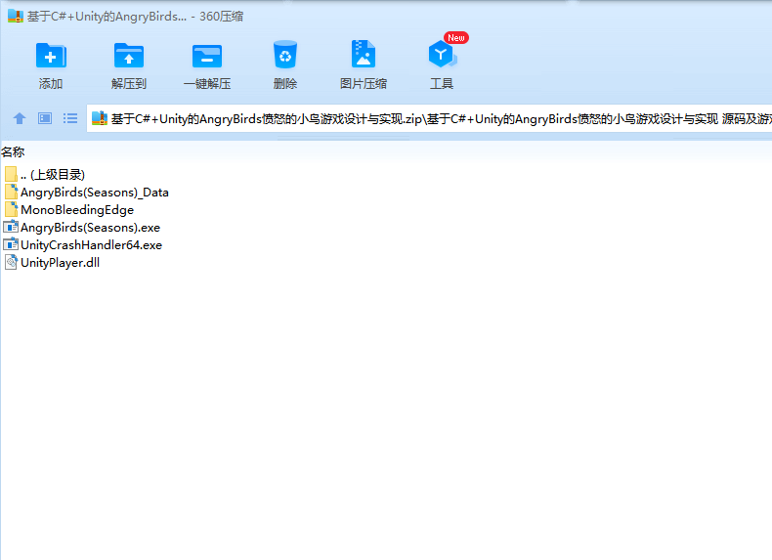Image resolution: width=772 pixels, height=560 pixels.
Task: Click the 解压到 (Extract to) icon
Action: coord(128,55)
